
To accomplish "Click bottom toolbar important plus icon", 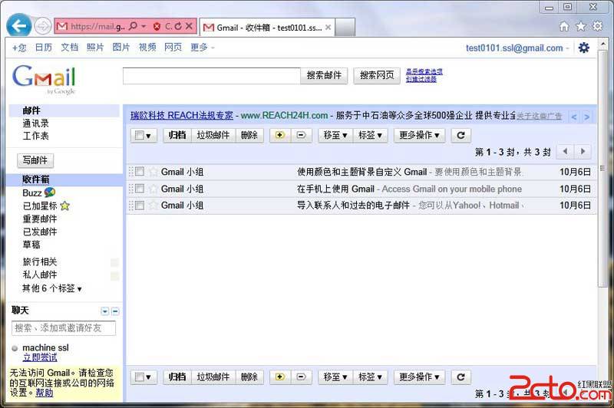I will 280,377.
